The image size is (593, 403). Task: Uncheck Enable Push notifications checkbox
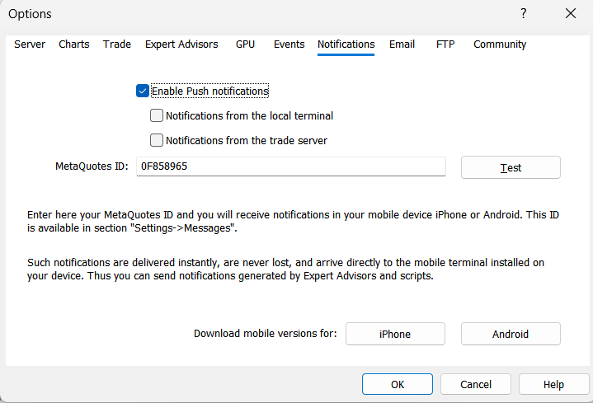[x=143, y=91]
